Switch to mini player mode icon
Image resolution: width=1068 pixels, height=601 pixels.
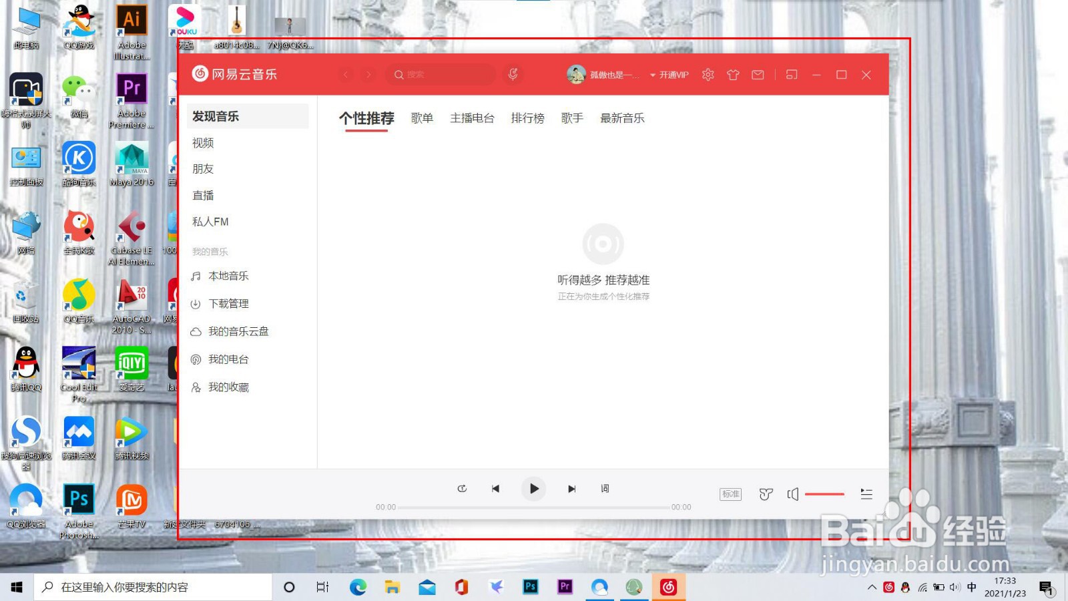click(792, 75)
